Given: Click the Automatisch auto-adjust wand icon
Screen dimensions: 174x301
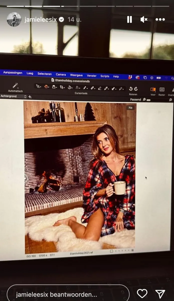Looking at the screenshot, I should [x=15, y=86].
